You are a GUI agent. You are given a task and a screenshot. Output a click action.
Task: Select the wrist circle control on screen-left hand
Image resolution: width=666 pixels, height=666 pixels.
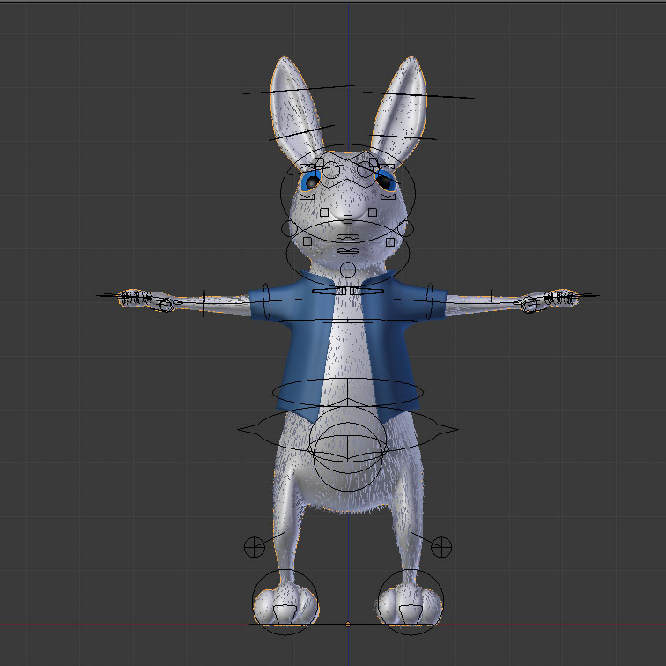[x=166, y=304]
